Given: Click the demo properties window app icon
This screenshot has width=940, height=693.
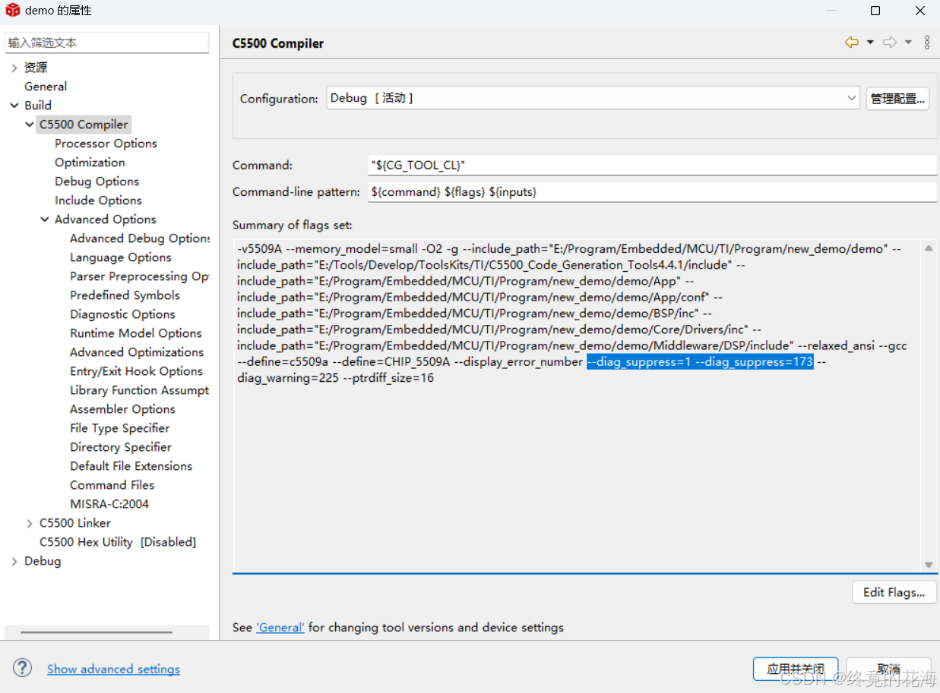Looking at the screenshot, I should [x=12, y=11].
